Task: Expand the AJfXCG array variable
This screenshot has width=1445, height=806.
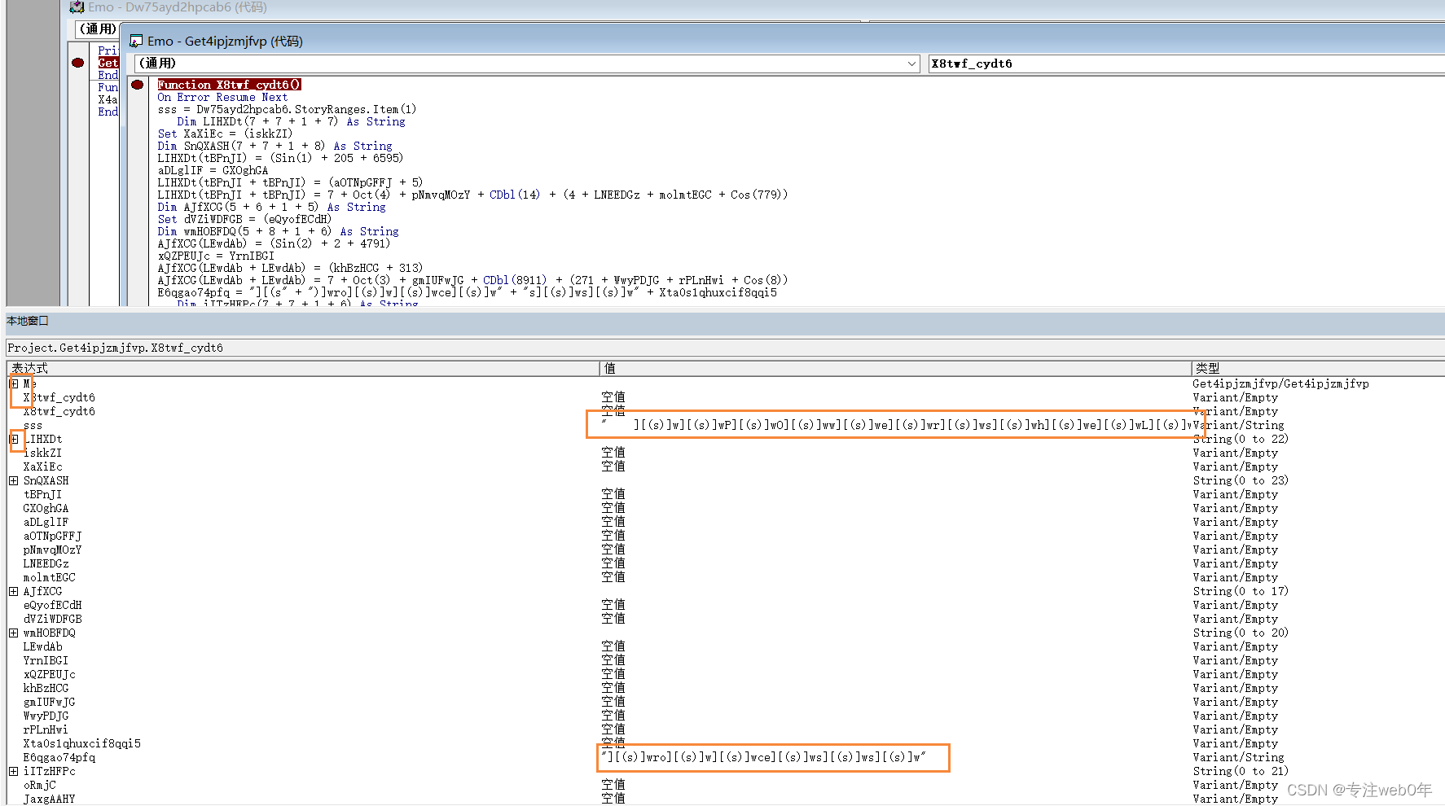Action: (14, 591)
